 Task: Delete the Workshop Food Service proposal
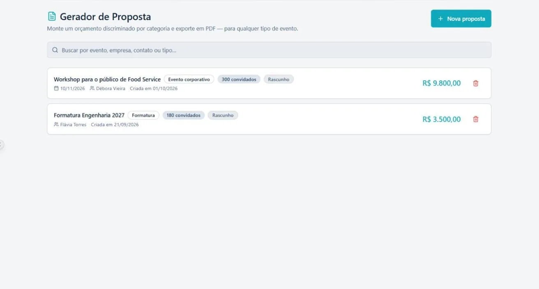[x=476, y=83]
